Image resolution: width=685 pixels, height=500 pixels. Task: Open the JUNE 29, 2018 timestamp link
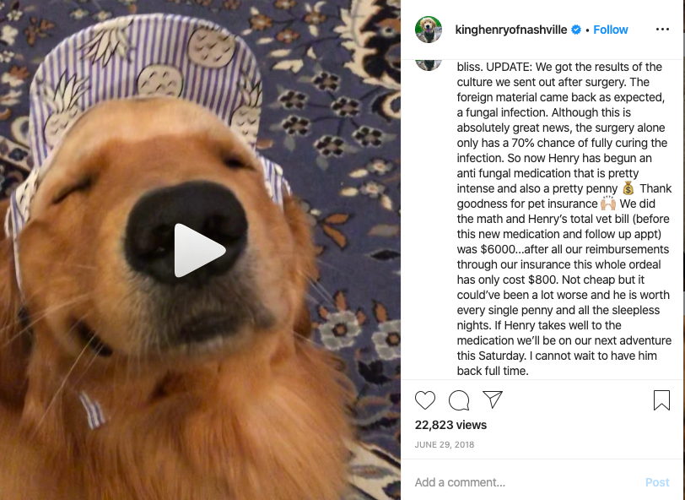click(445, 444)
